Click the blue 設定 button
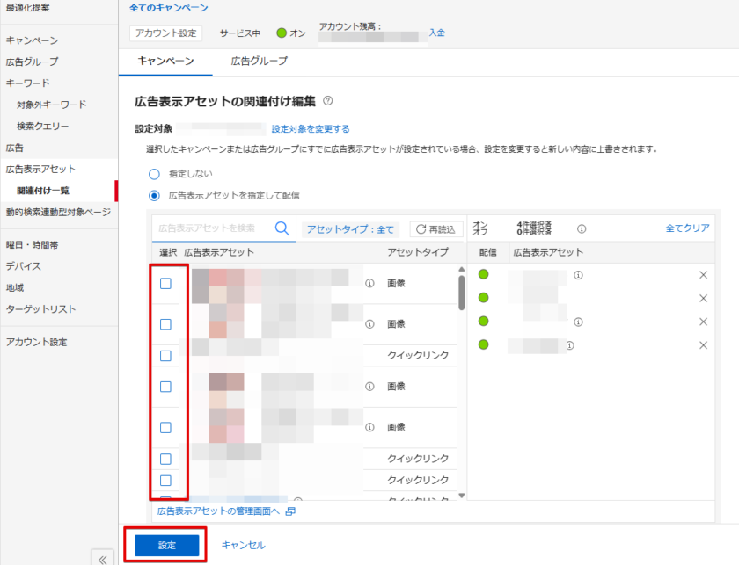The width and height of the screenshot is (739, 565). pyautogui.click(x=167, y=546)
